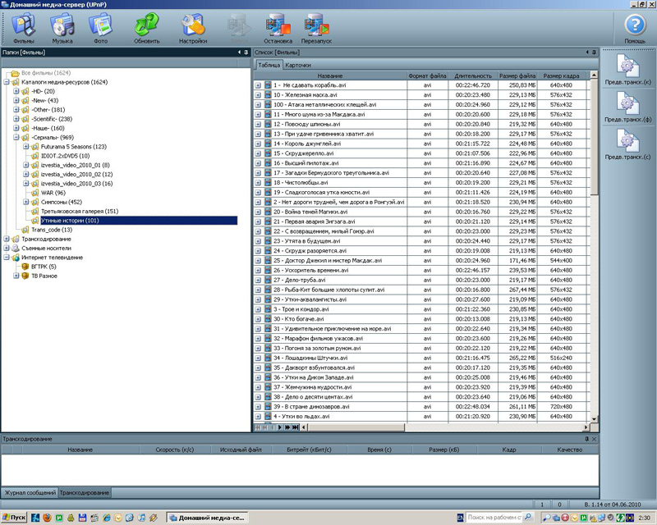
Task: Open the Фото (Photo) section icon
Action: 100,28
